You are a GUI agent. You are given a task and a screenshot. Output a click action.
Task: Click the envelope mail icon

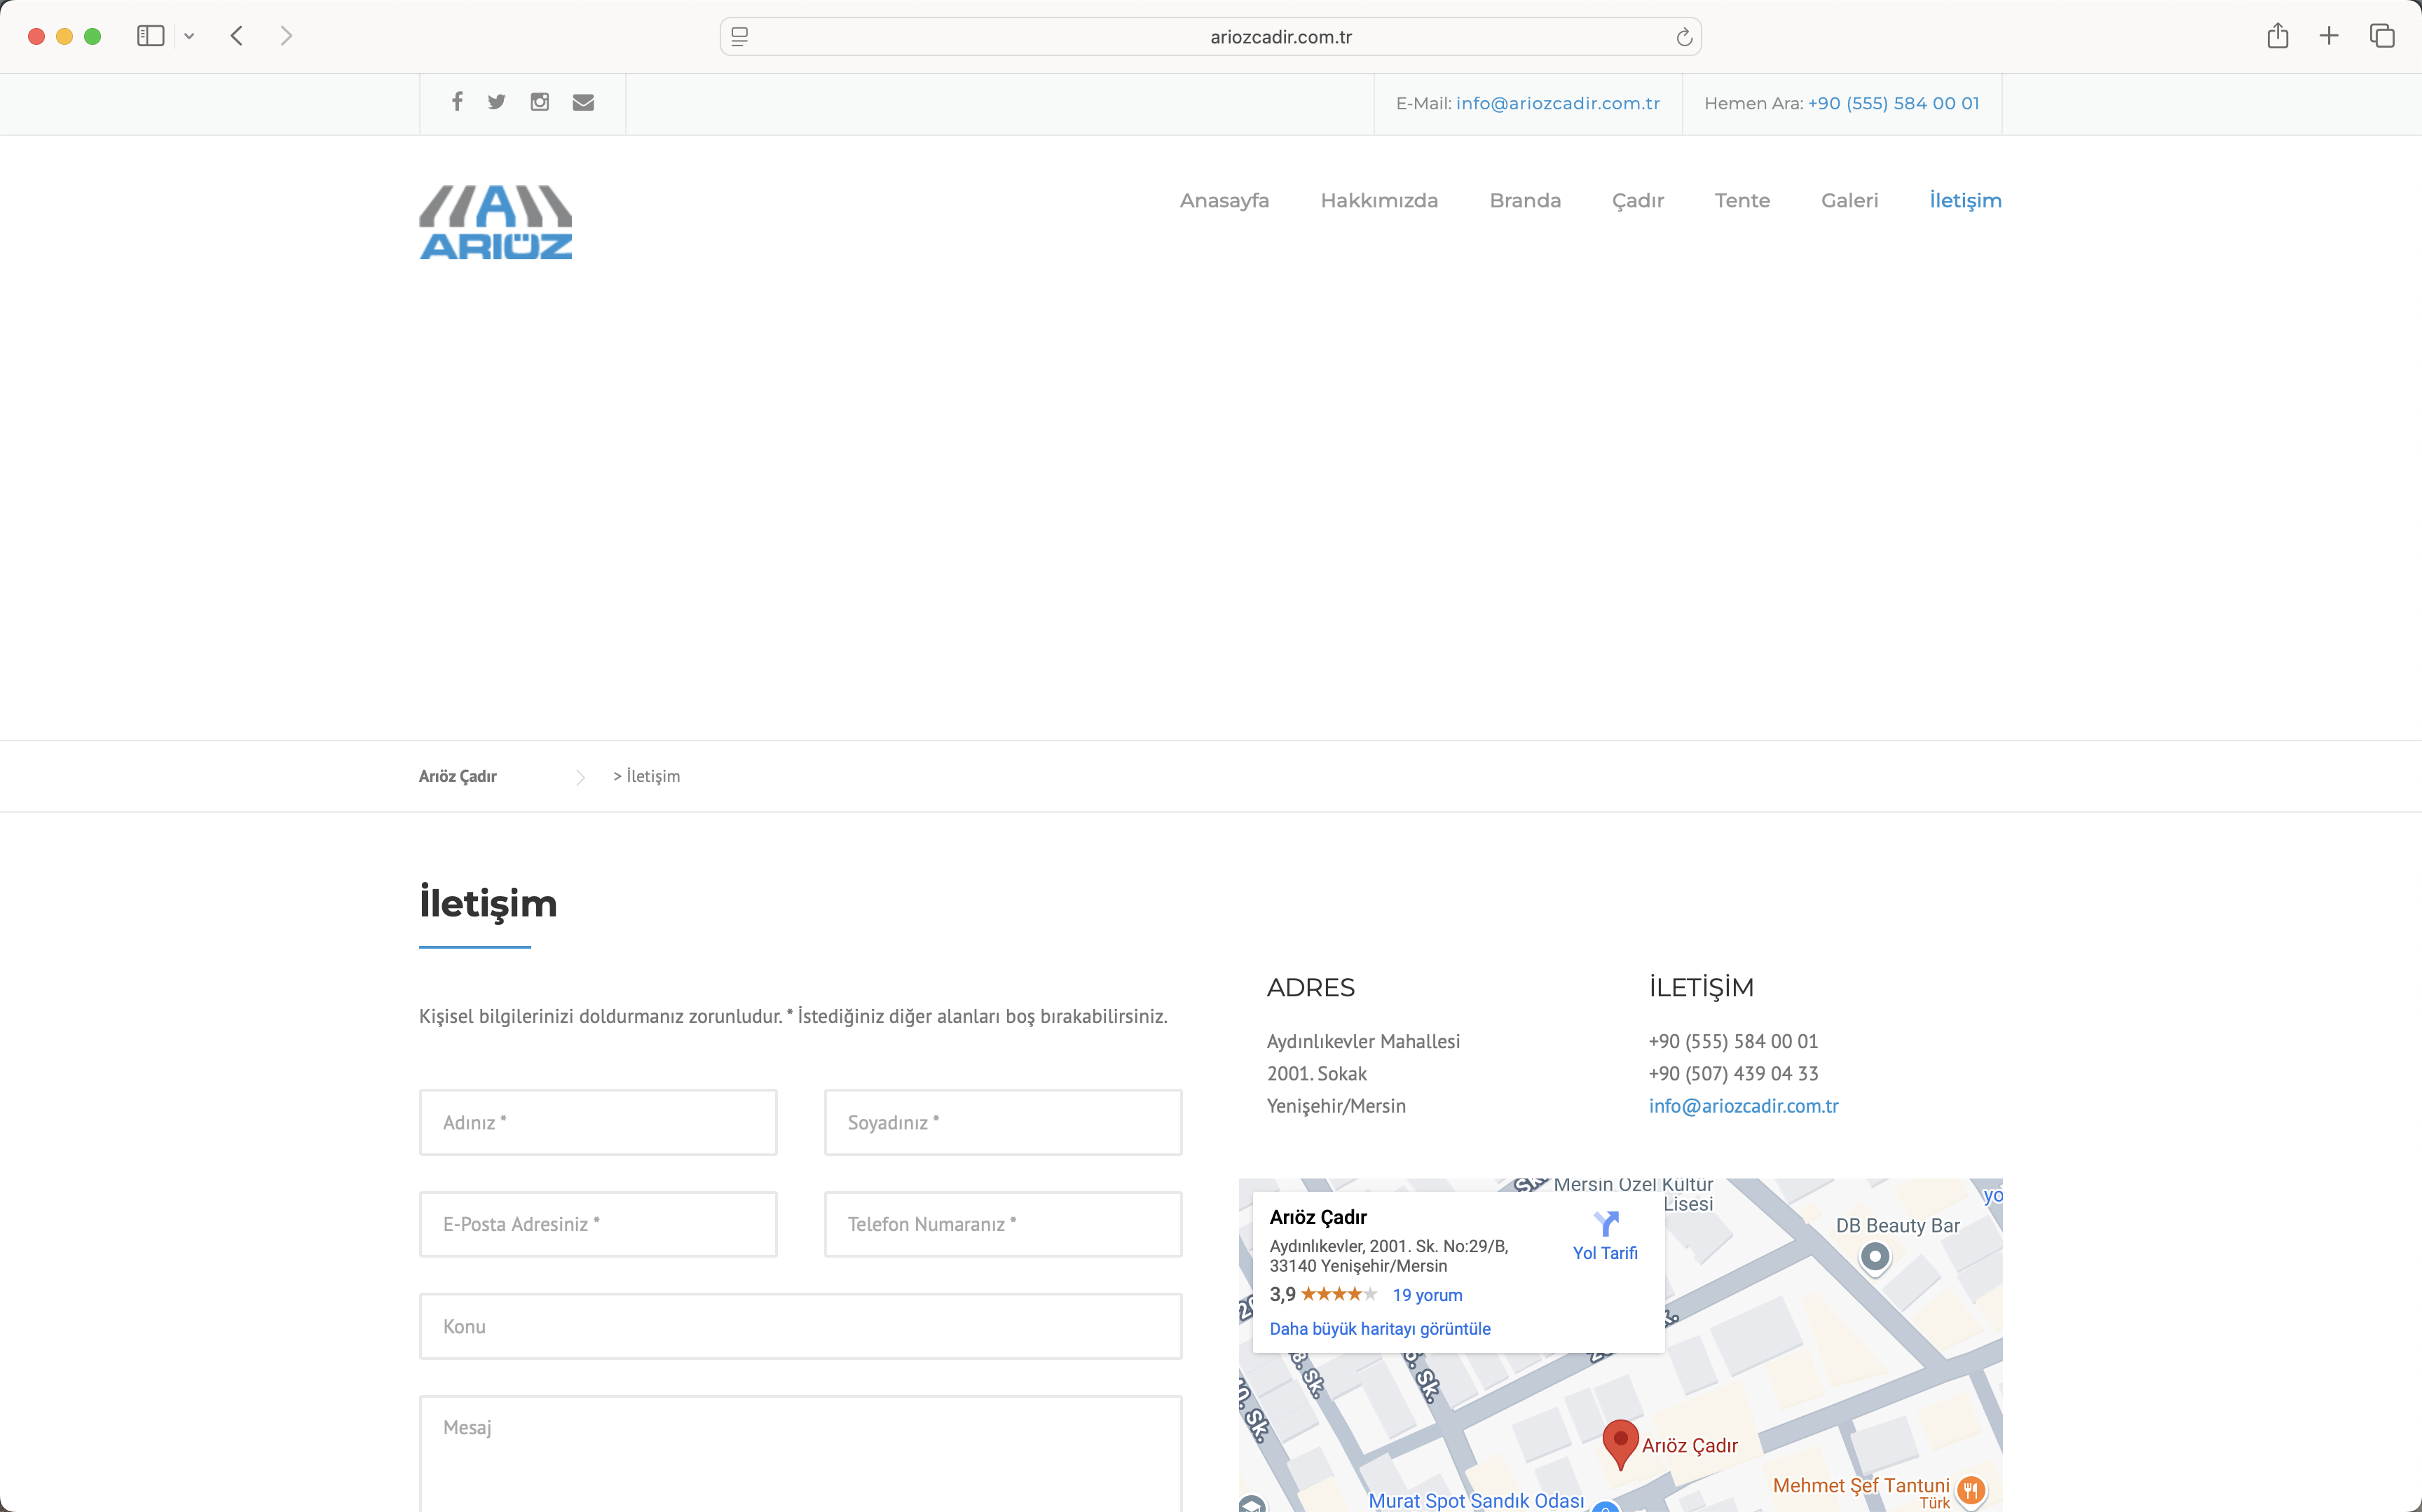point(583,102)
